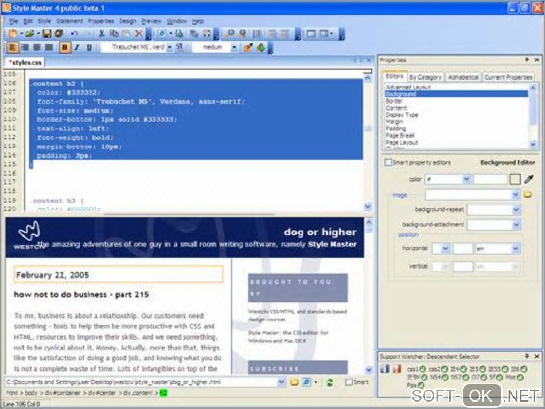
Task: Select Page Layout in the editors list
Action: tap(456, 143)
